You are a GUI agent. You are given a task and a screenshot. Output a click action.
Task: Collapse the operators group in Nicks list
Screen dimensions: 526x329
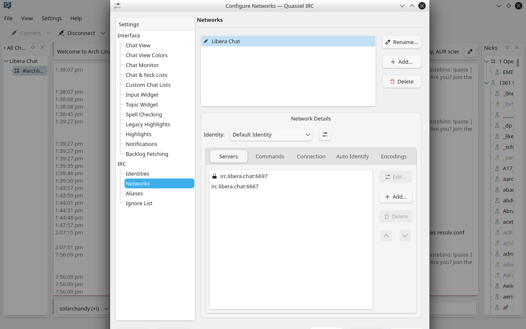pos(487,61)
